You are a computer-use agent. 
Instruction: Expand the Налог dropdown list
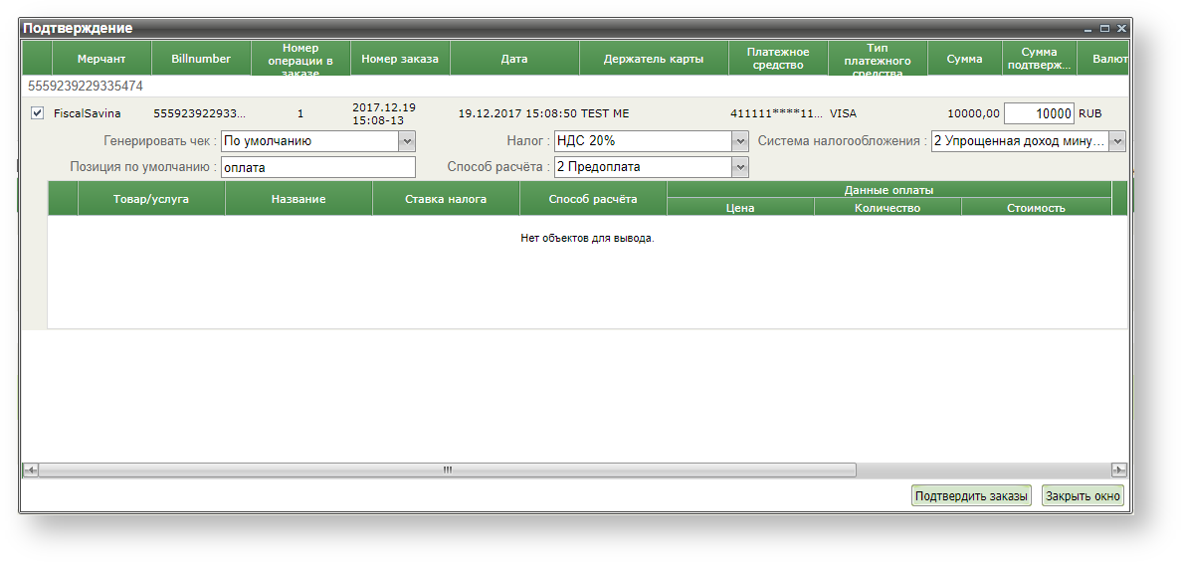(739, 141)
